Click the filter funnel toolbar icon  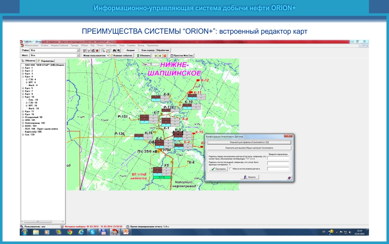click(x=89, y=50)
